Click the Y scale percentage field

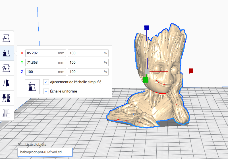pyautogui.click(x=88, y=63)
